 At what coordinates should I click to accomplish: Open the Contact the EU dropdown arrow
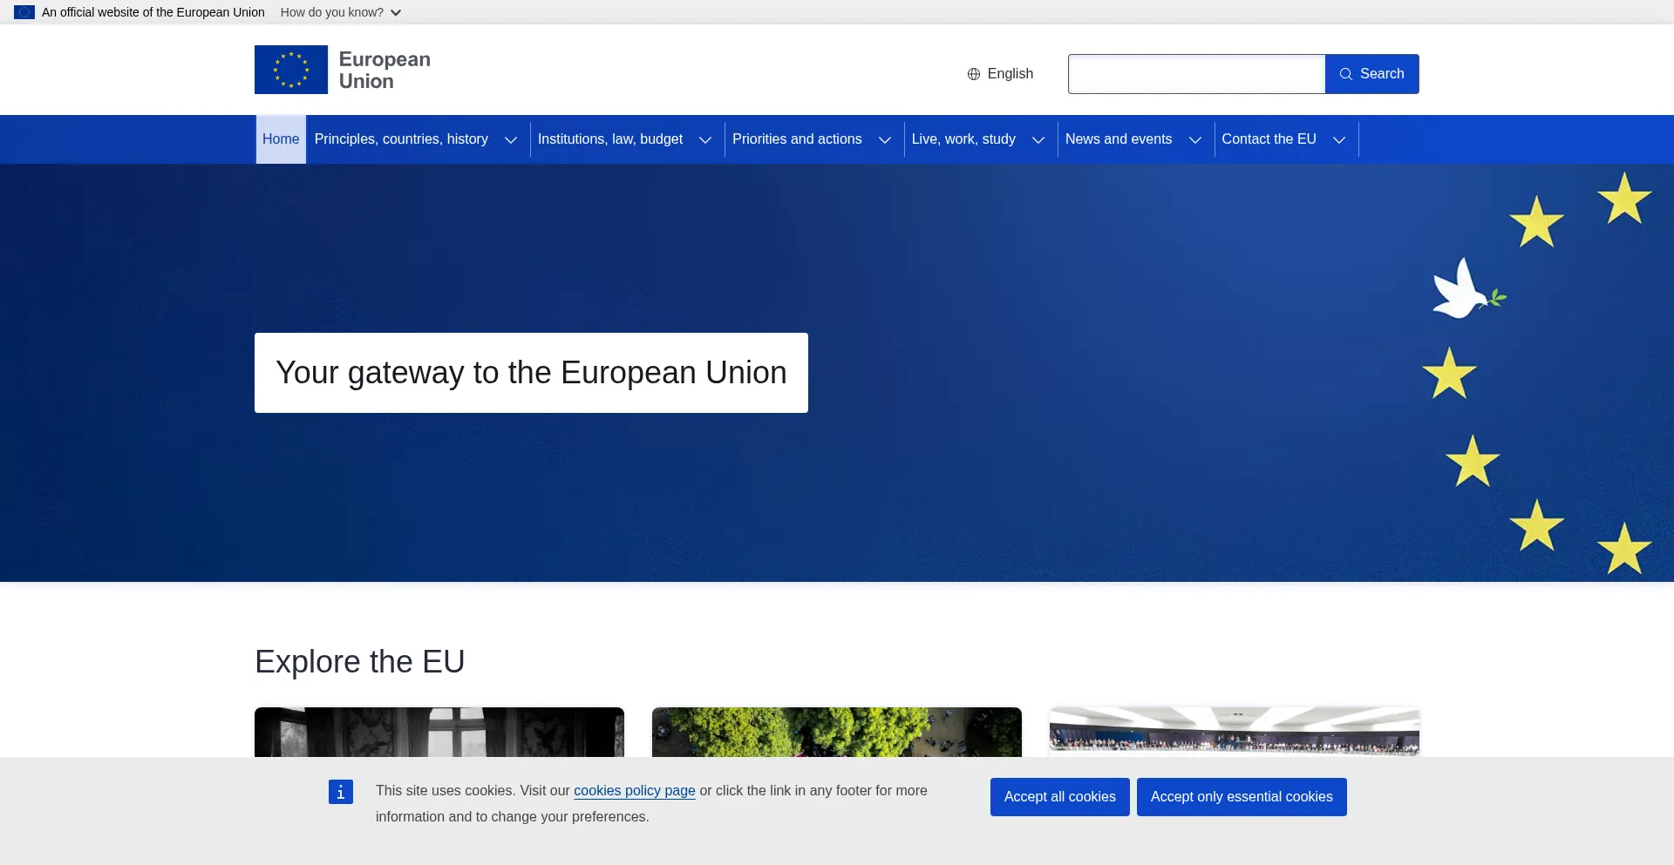pyautogui.click(x=1339, y=140)
